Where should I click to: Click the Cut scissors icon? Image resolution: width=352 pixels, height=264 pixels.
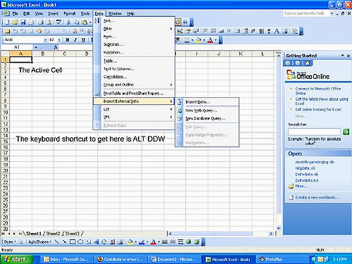point(68,23)
